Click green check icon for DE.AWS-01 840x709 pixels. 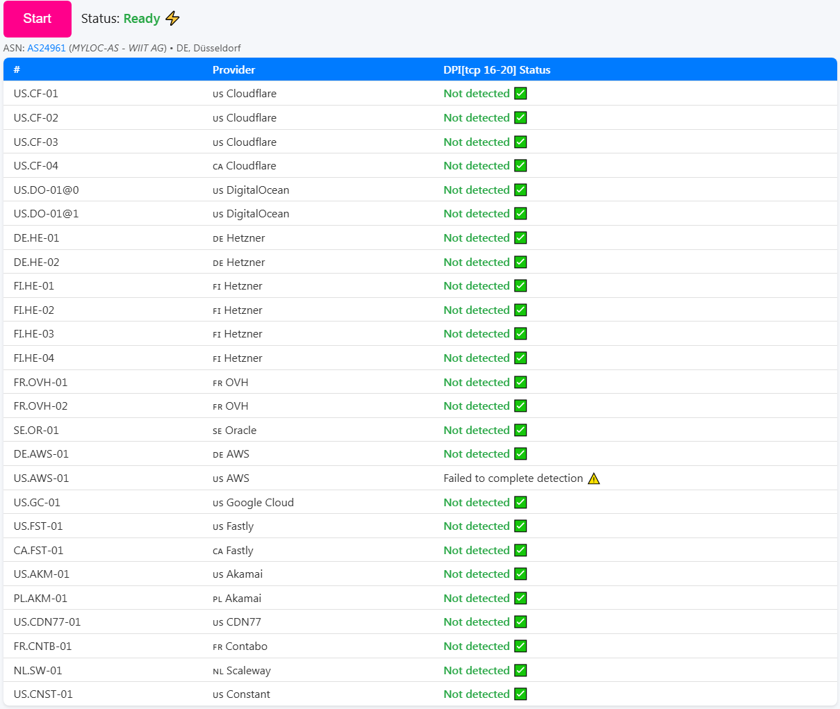[520, 453]
